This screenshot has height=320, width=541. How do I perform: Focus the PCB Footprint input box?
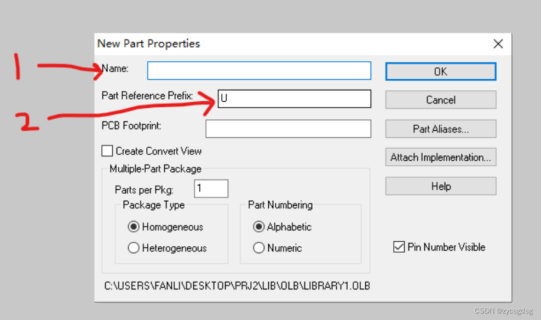288,129
